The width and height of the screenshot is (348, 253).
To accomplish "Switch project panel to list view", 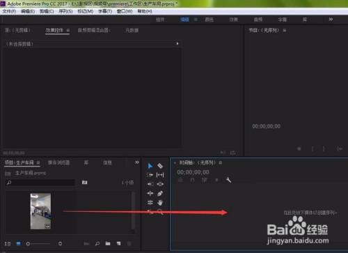I will 8,243.
